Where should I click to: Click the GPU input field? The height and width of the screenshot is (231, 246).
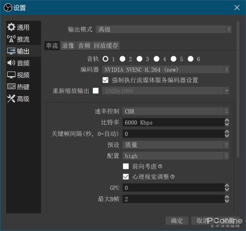173,187
